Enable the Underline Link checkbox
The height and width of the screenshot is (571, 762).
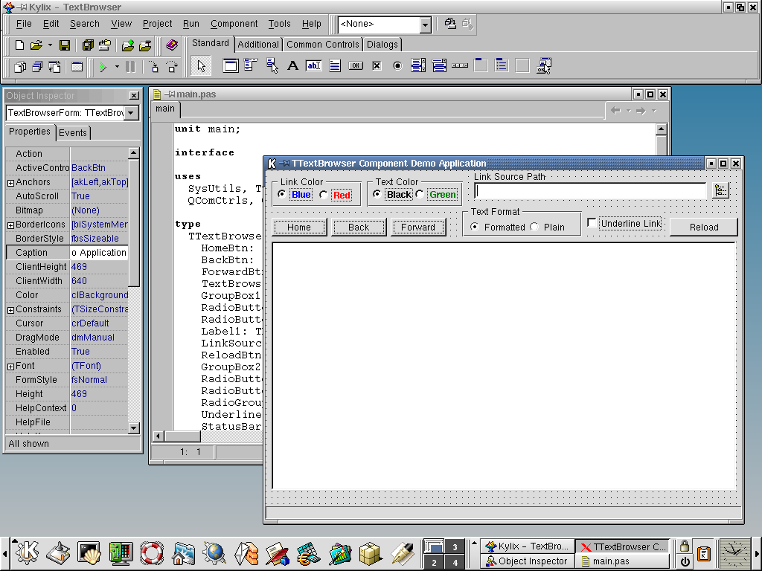point(592,223)
